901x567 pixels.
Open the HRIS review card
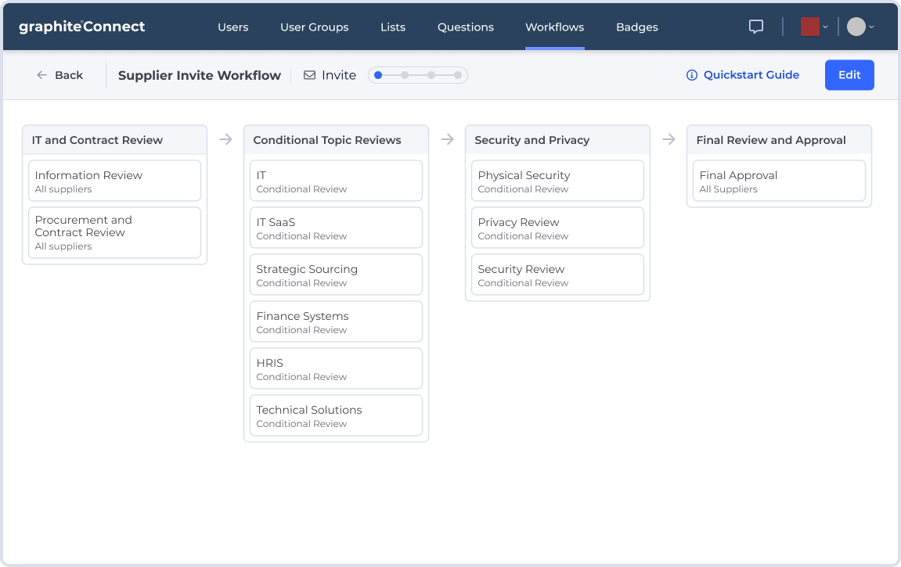click(x=336, y=368)
